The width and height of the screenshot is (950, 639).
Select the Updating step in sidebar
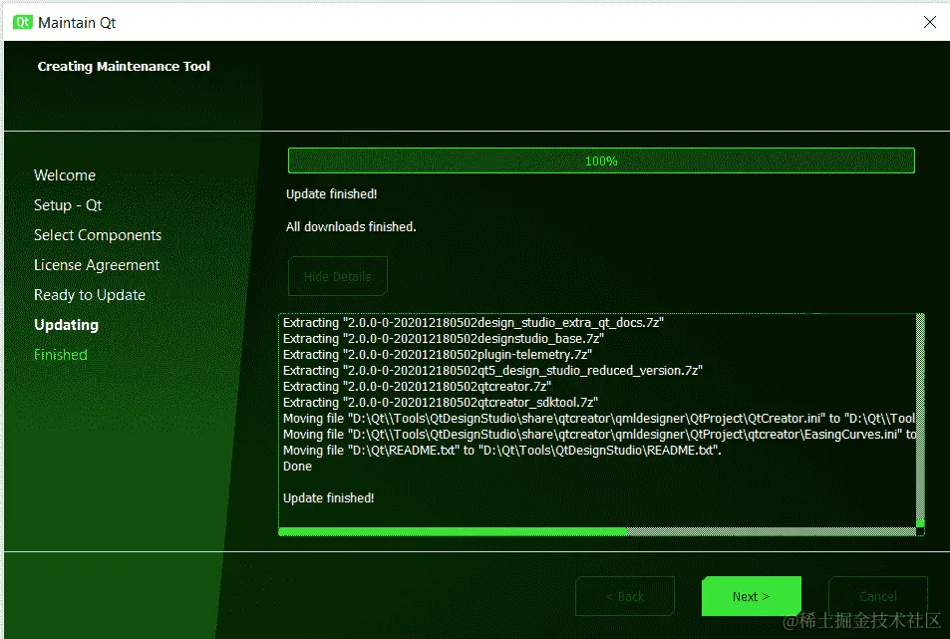66,325
